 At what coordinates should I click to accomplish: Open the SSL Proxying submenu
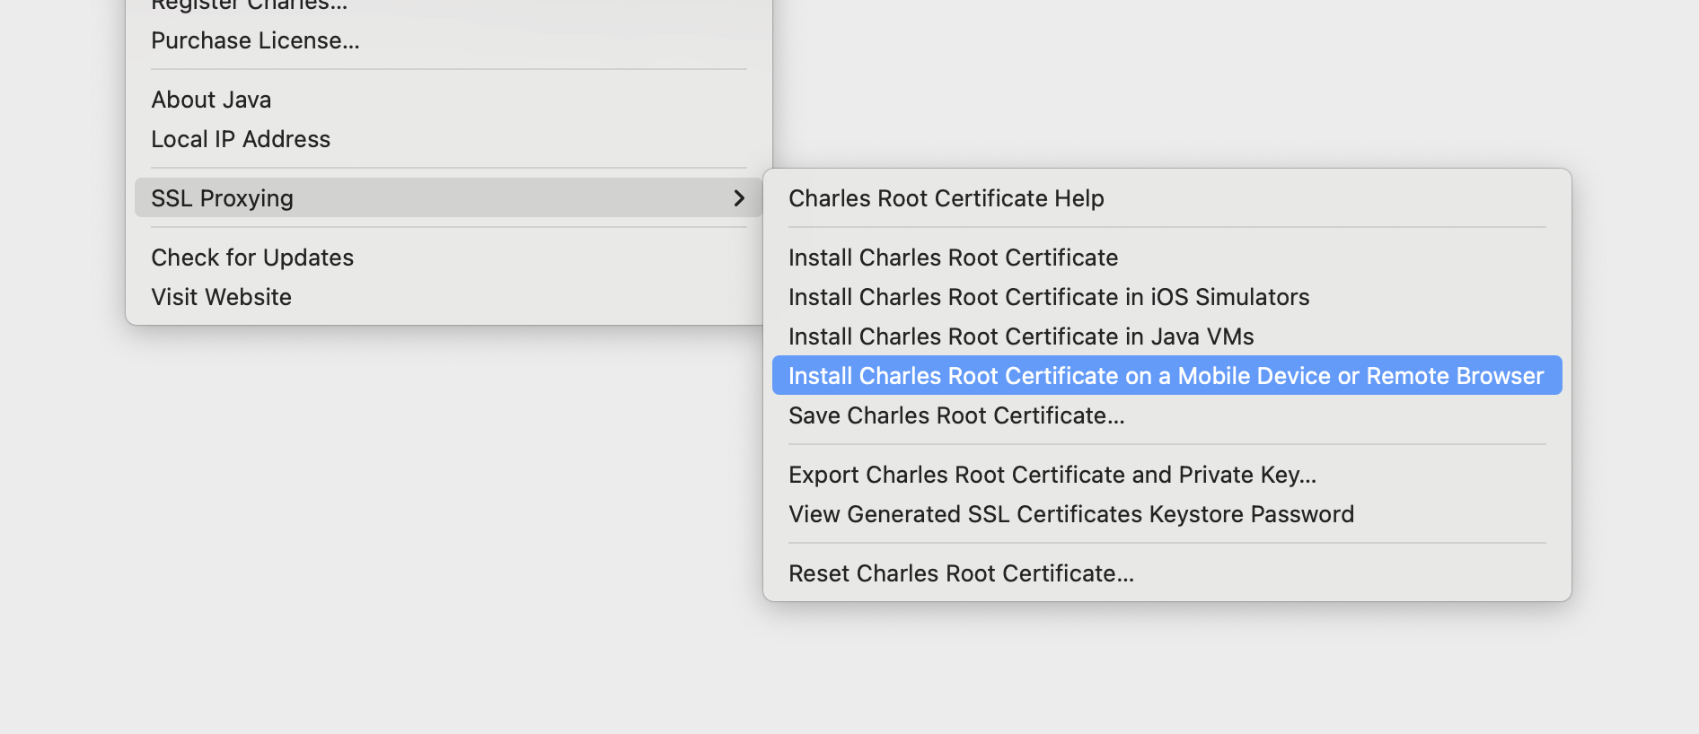449,197
